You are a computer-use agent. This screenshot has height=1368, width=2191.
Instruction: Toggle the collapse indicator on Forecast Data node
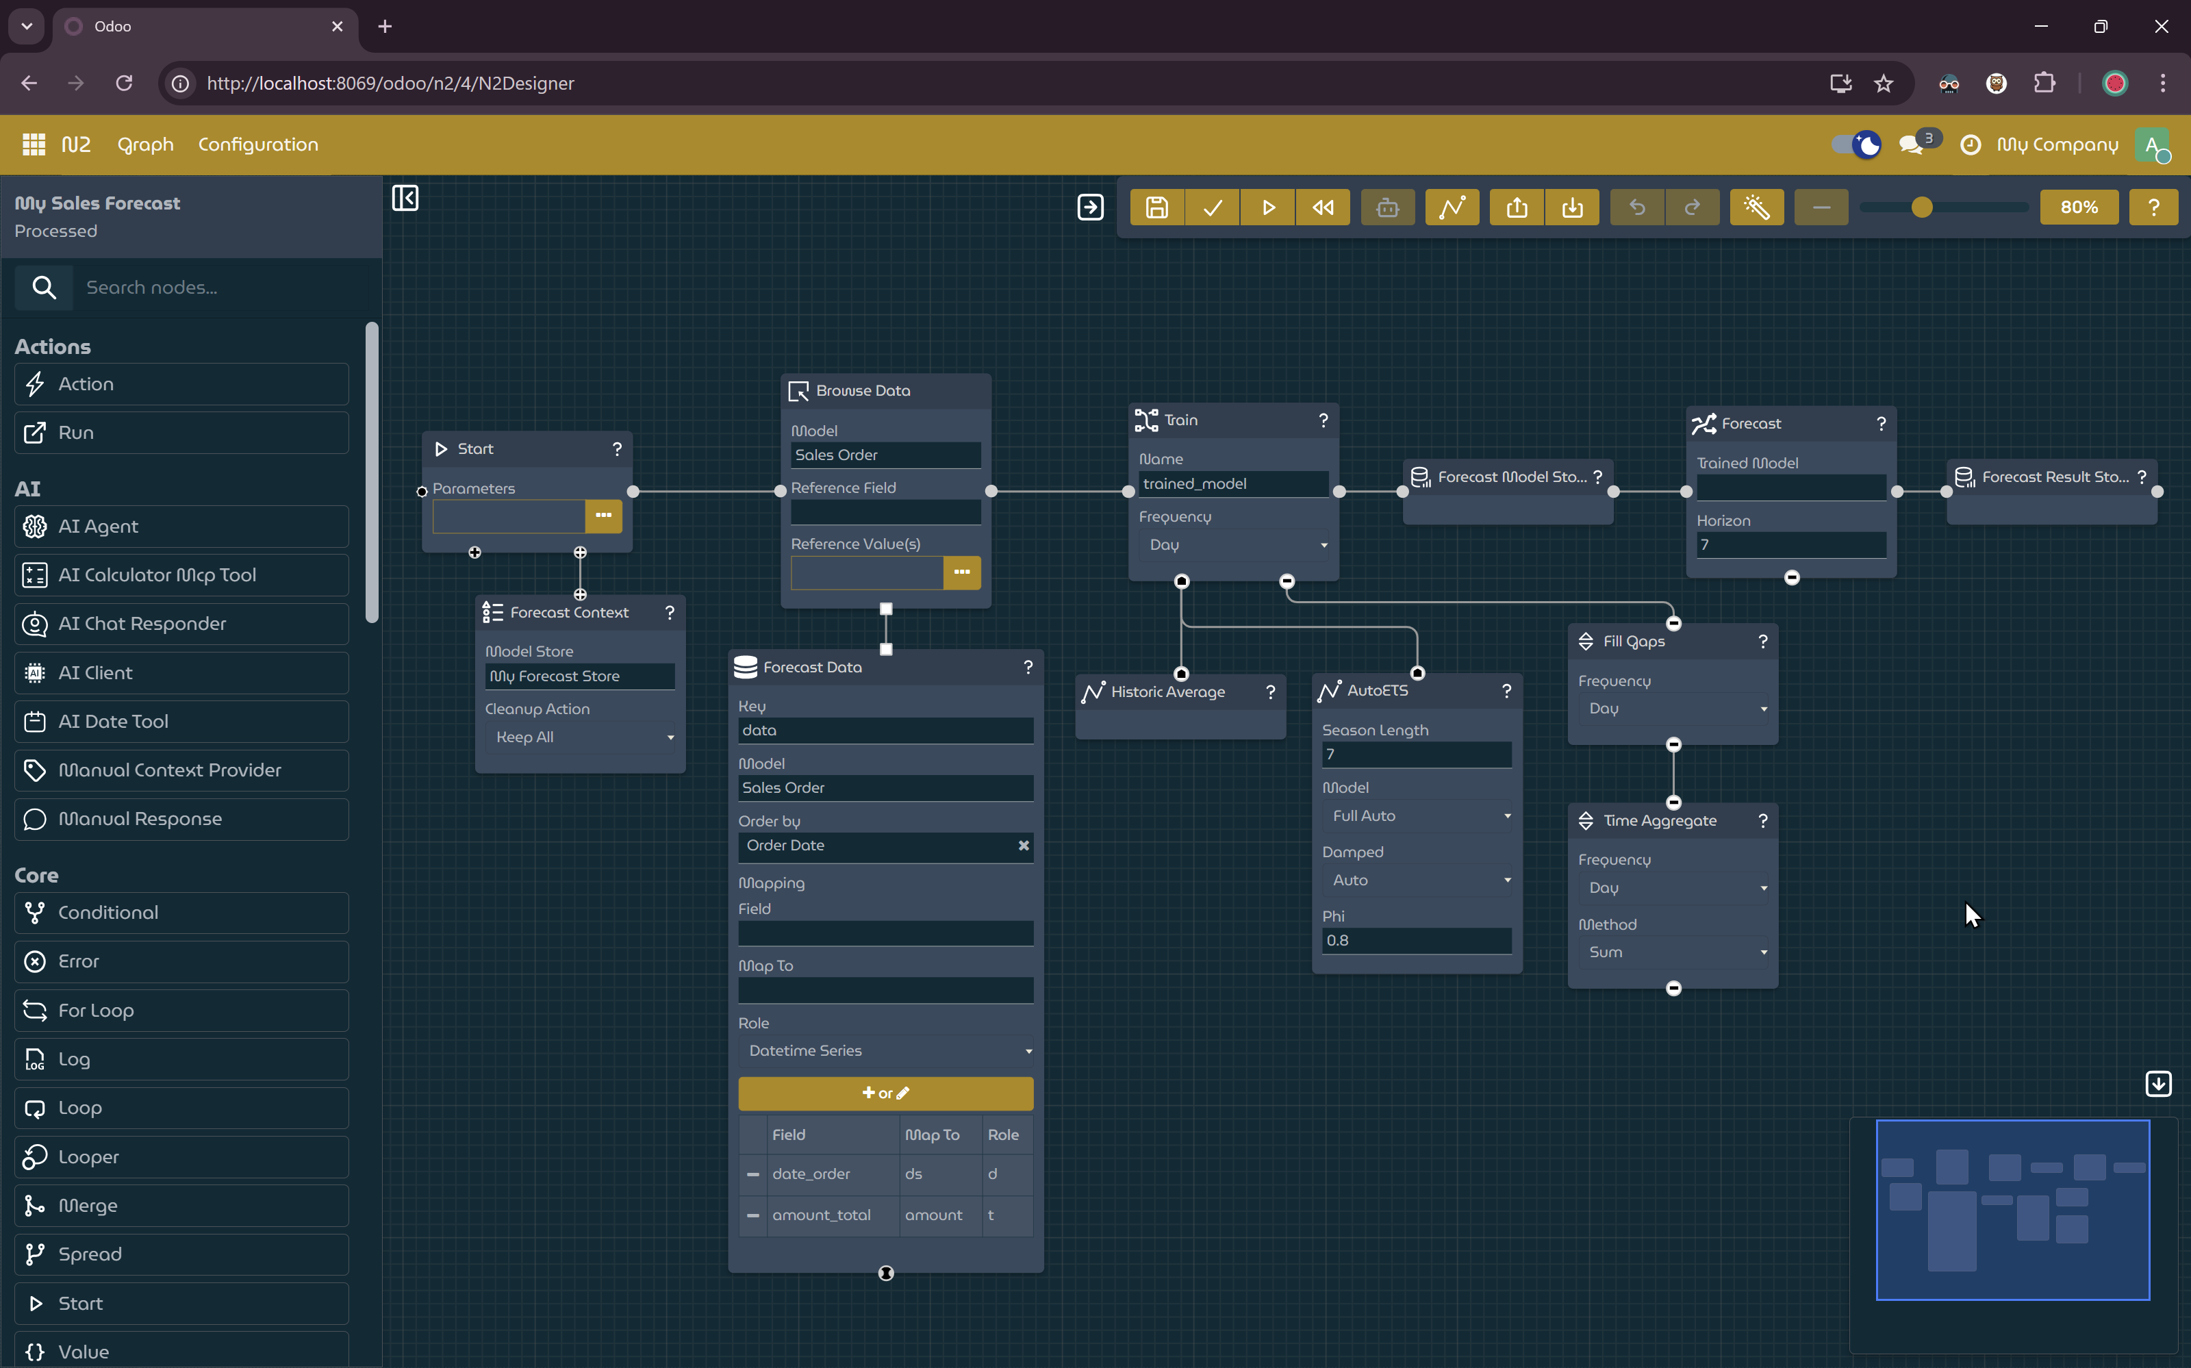tap(885, 1272)
